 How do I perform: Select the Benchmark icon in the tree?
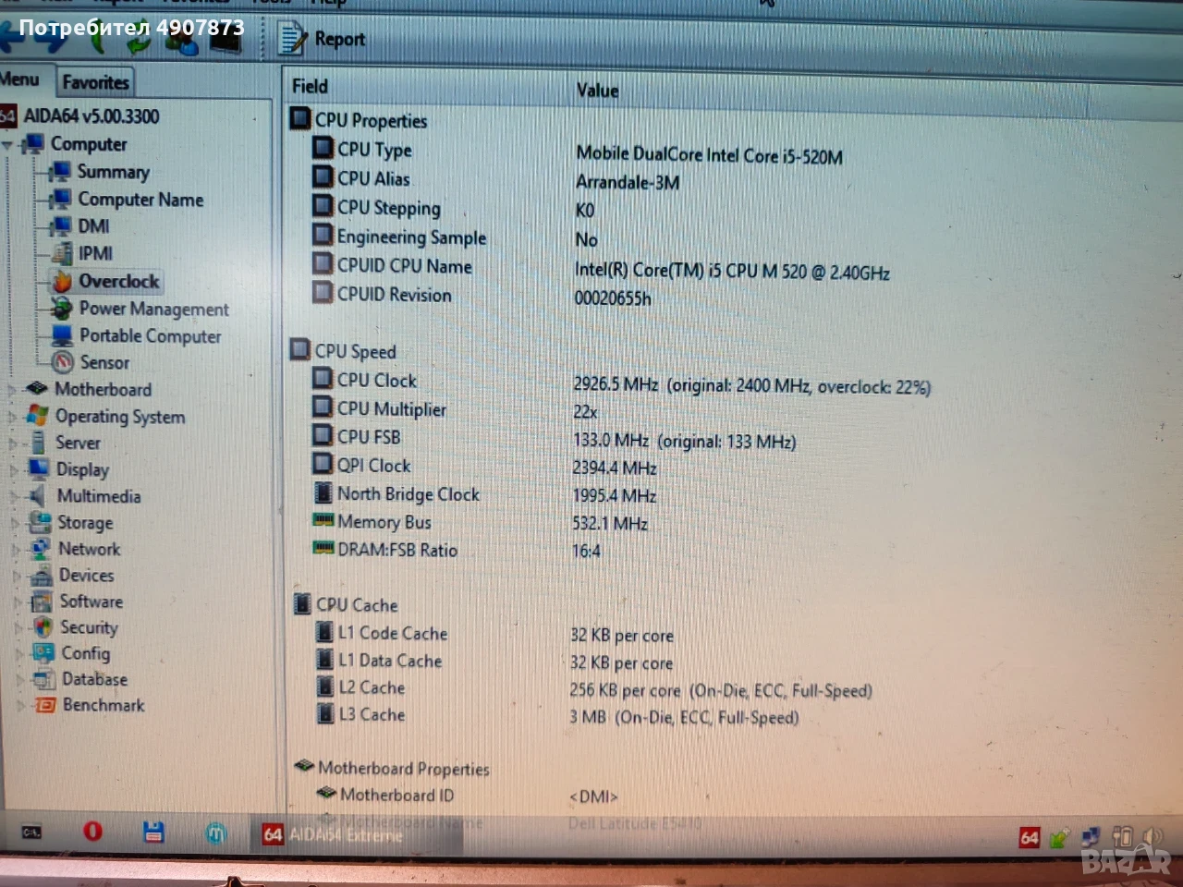pyautogui.click(x=45, y=705)
